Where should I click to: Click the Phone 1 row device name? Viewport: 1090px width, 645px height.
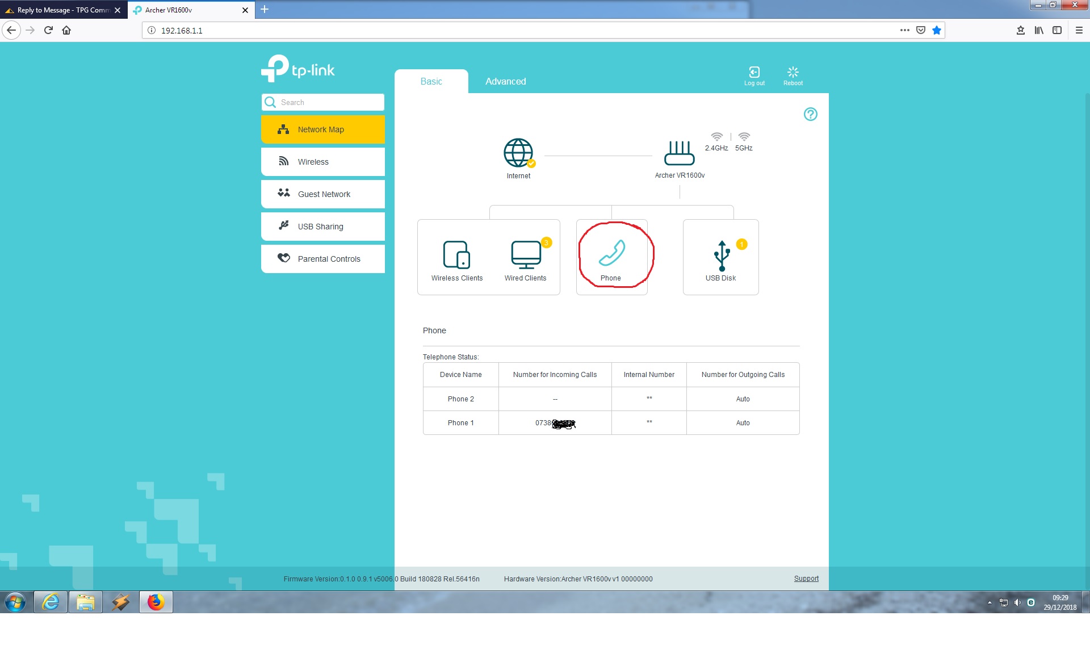point(460,423)
